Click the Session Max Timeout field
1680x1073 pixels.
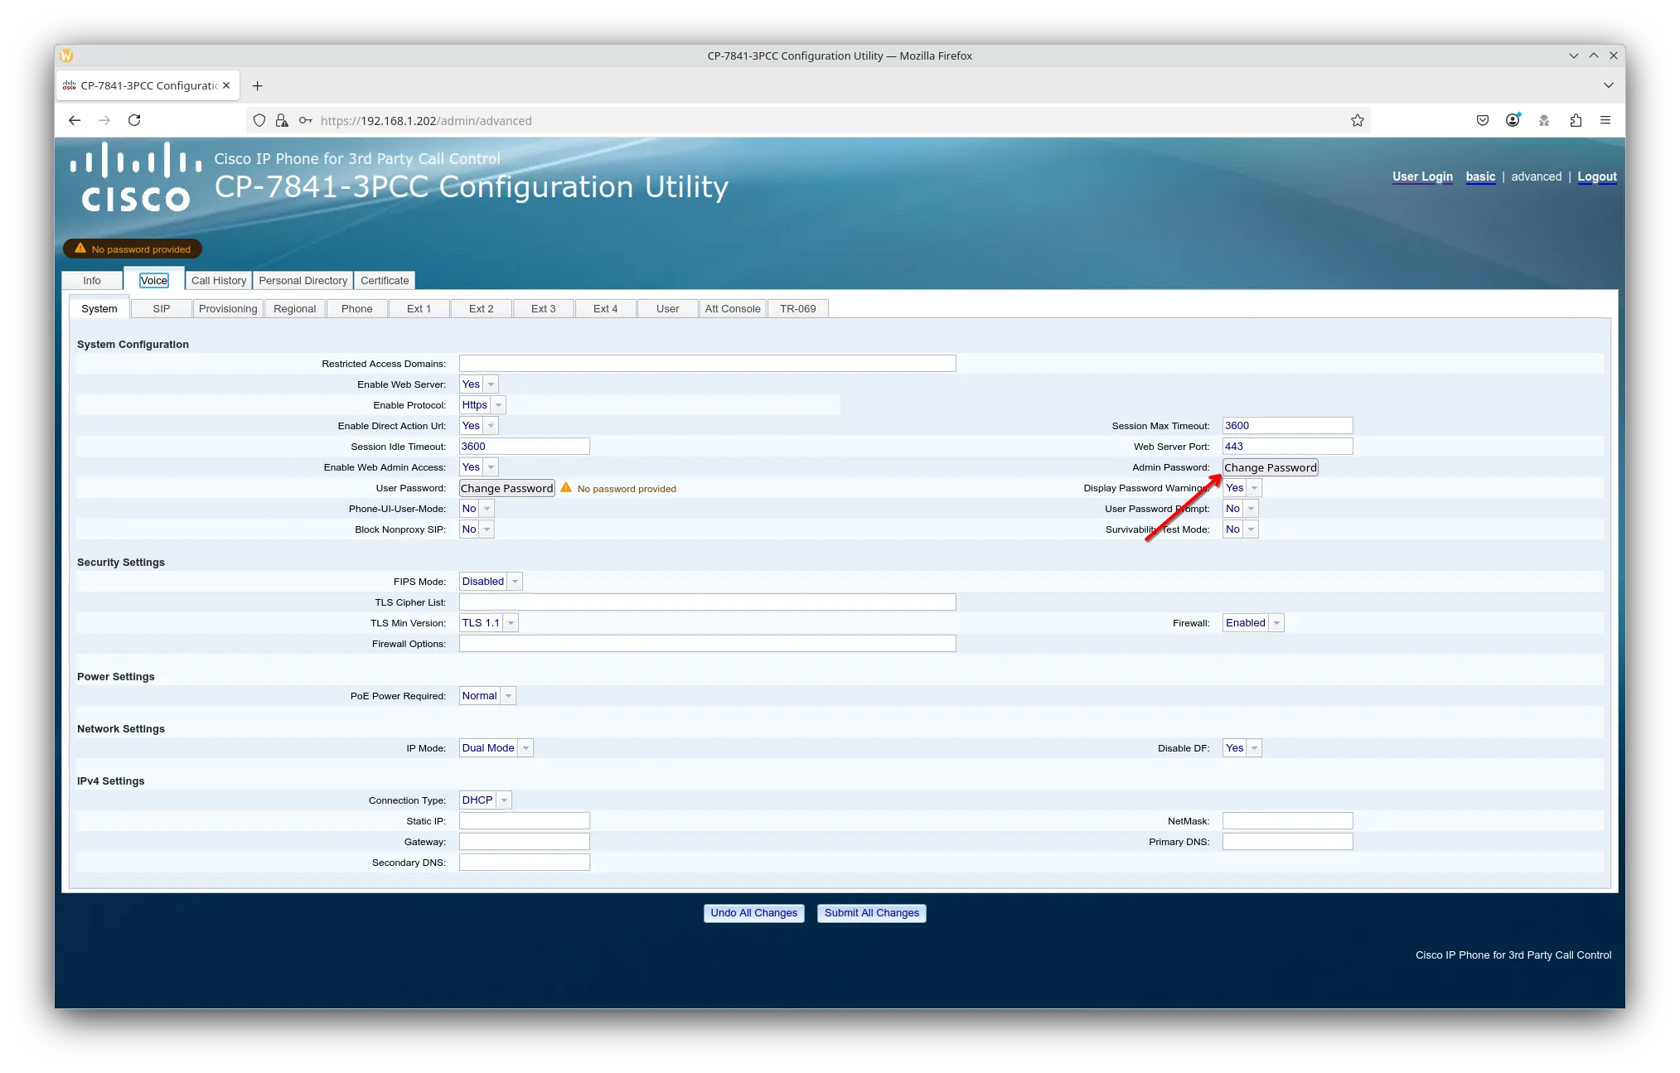1287,425
